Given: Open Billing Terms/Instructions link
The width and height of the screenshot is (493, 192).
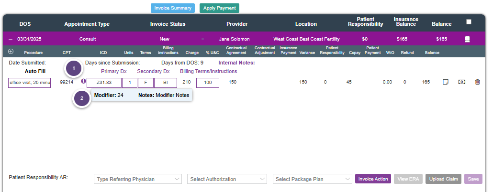Looking at the screenshot, I should (208, 71).
